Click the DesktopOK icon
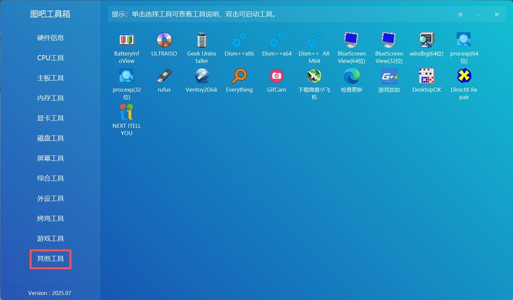 (x=426, y=76)
